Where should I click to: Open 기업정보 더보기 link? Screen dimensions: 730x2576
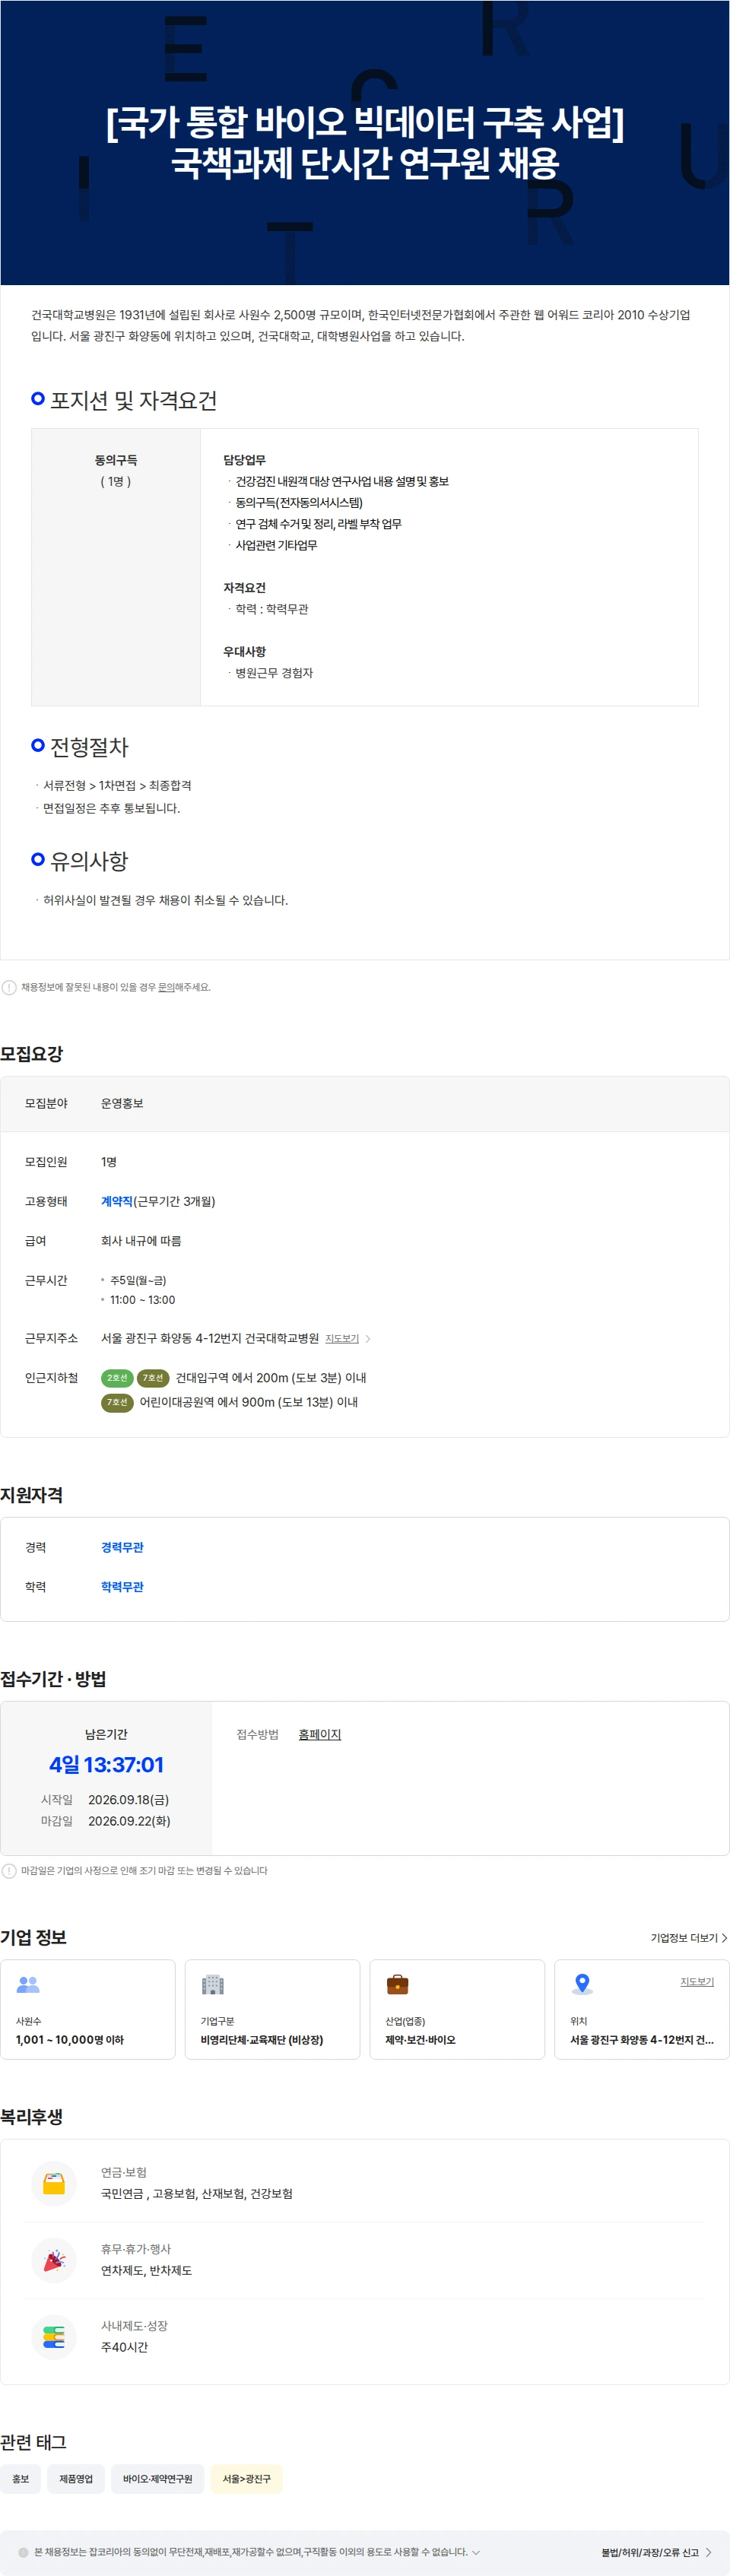pos(688,1937)
